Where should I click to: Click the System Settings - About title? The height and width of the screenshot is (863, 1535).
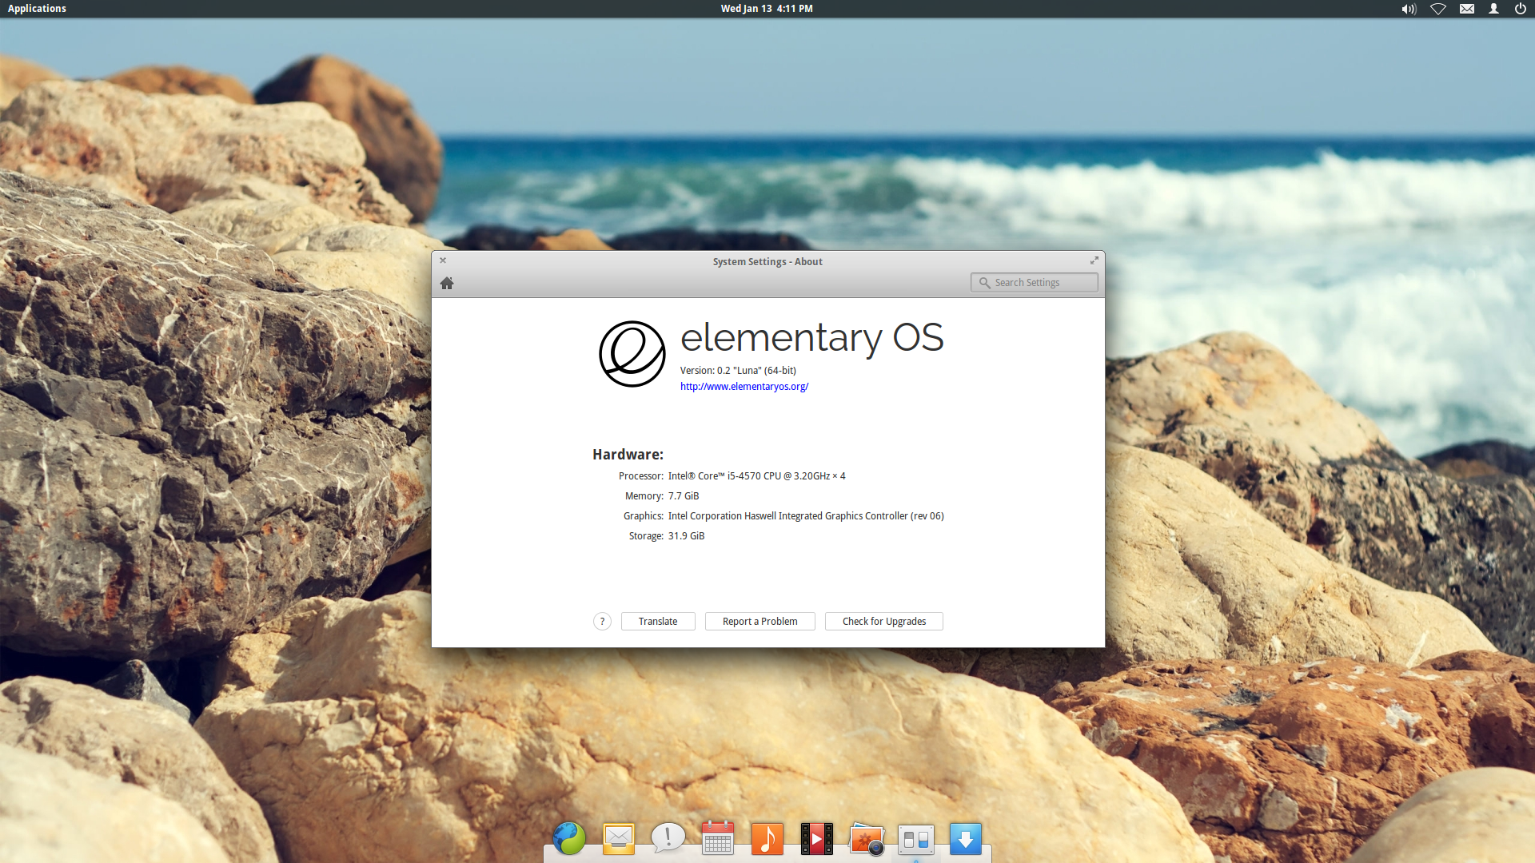(767, 262)
